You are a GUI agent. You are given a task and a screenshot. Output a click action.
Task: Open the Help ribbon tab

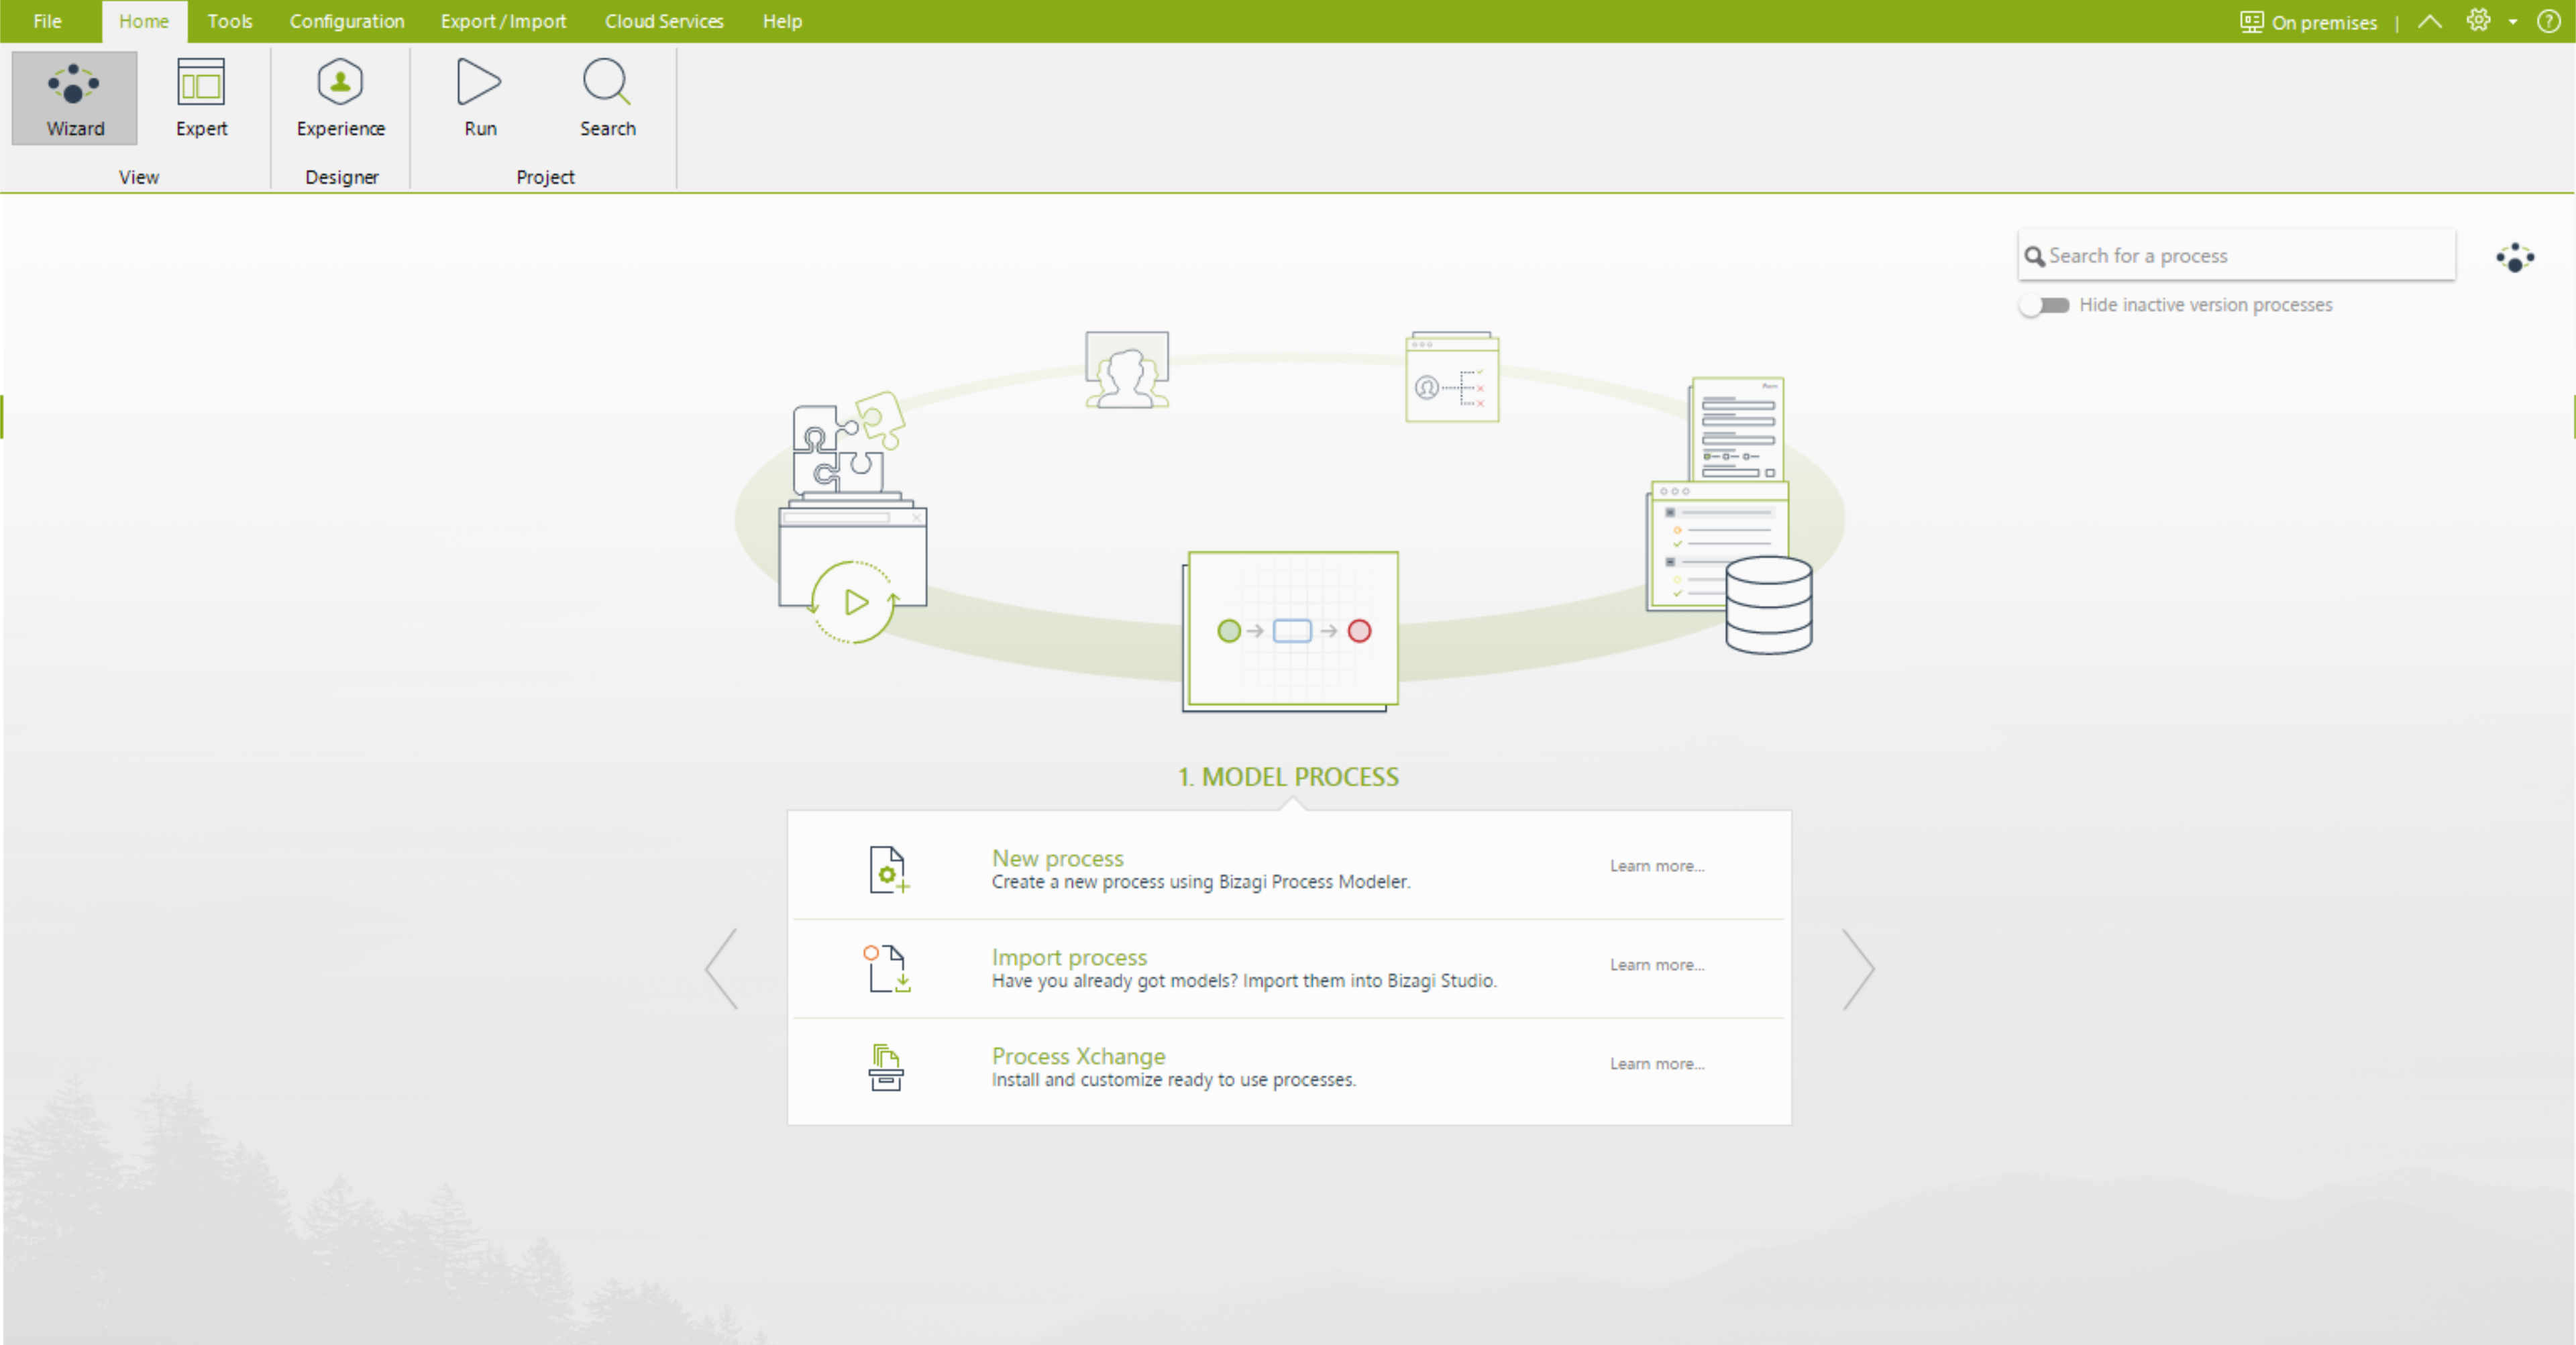click(x=782, y=21)
